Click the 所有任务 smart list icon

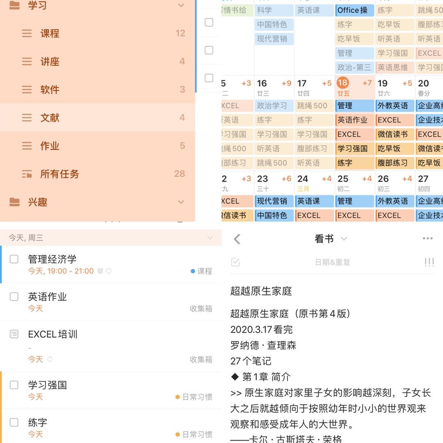pyautogui.click(x=27, y=174)
